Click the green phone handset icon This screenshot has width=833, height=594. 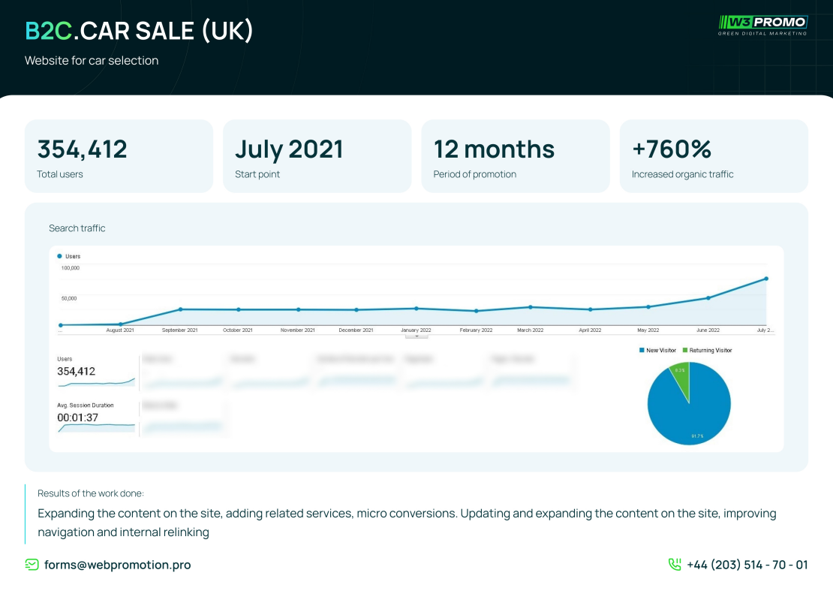[x=675, y=564]
